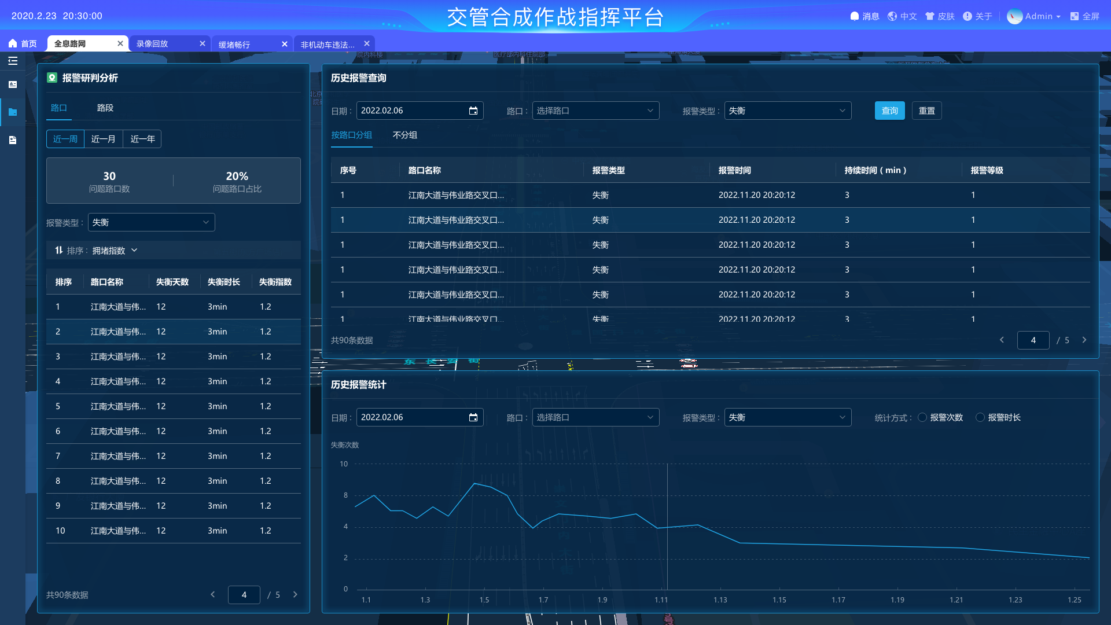
Task: Click the 问题路口占比 statistic 20%
Action: point(237,181)
